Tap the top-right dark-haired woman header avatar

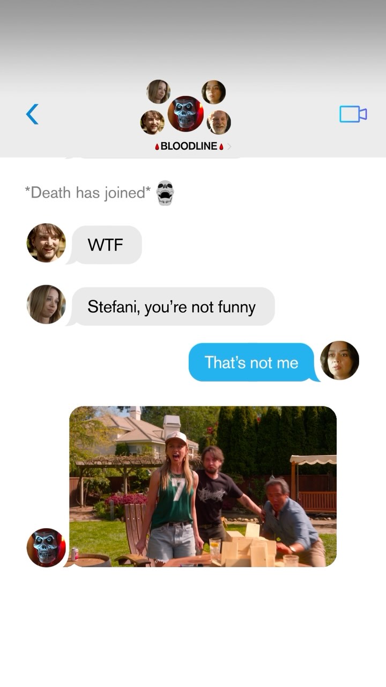pos(213,92)
